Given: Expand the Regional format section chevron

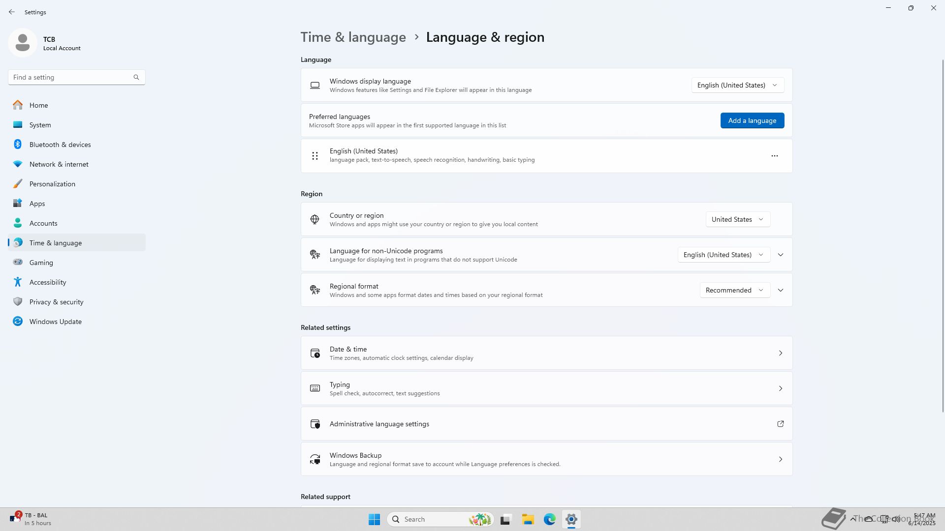Looking at the screenshot, I should tap(780, 290).
